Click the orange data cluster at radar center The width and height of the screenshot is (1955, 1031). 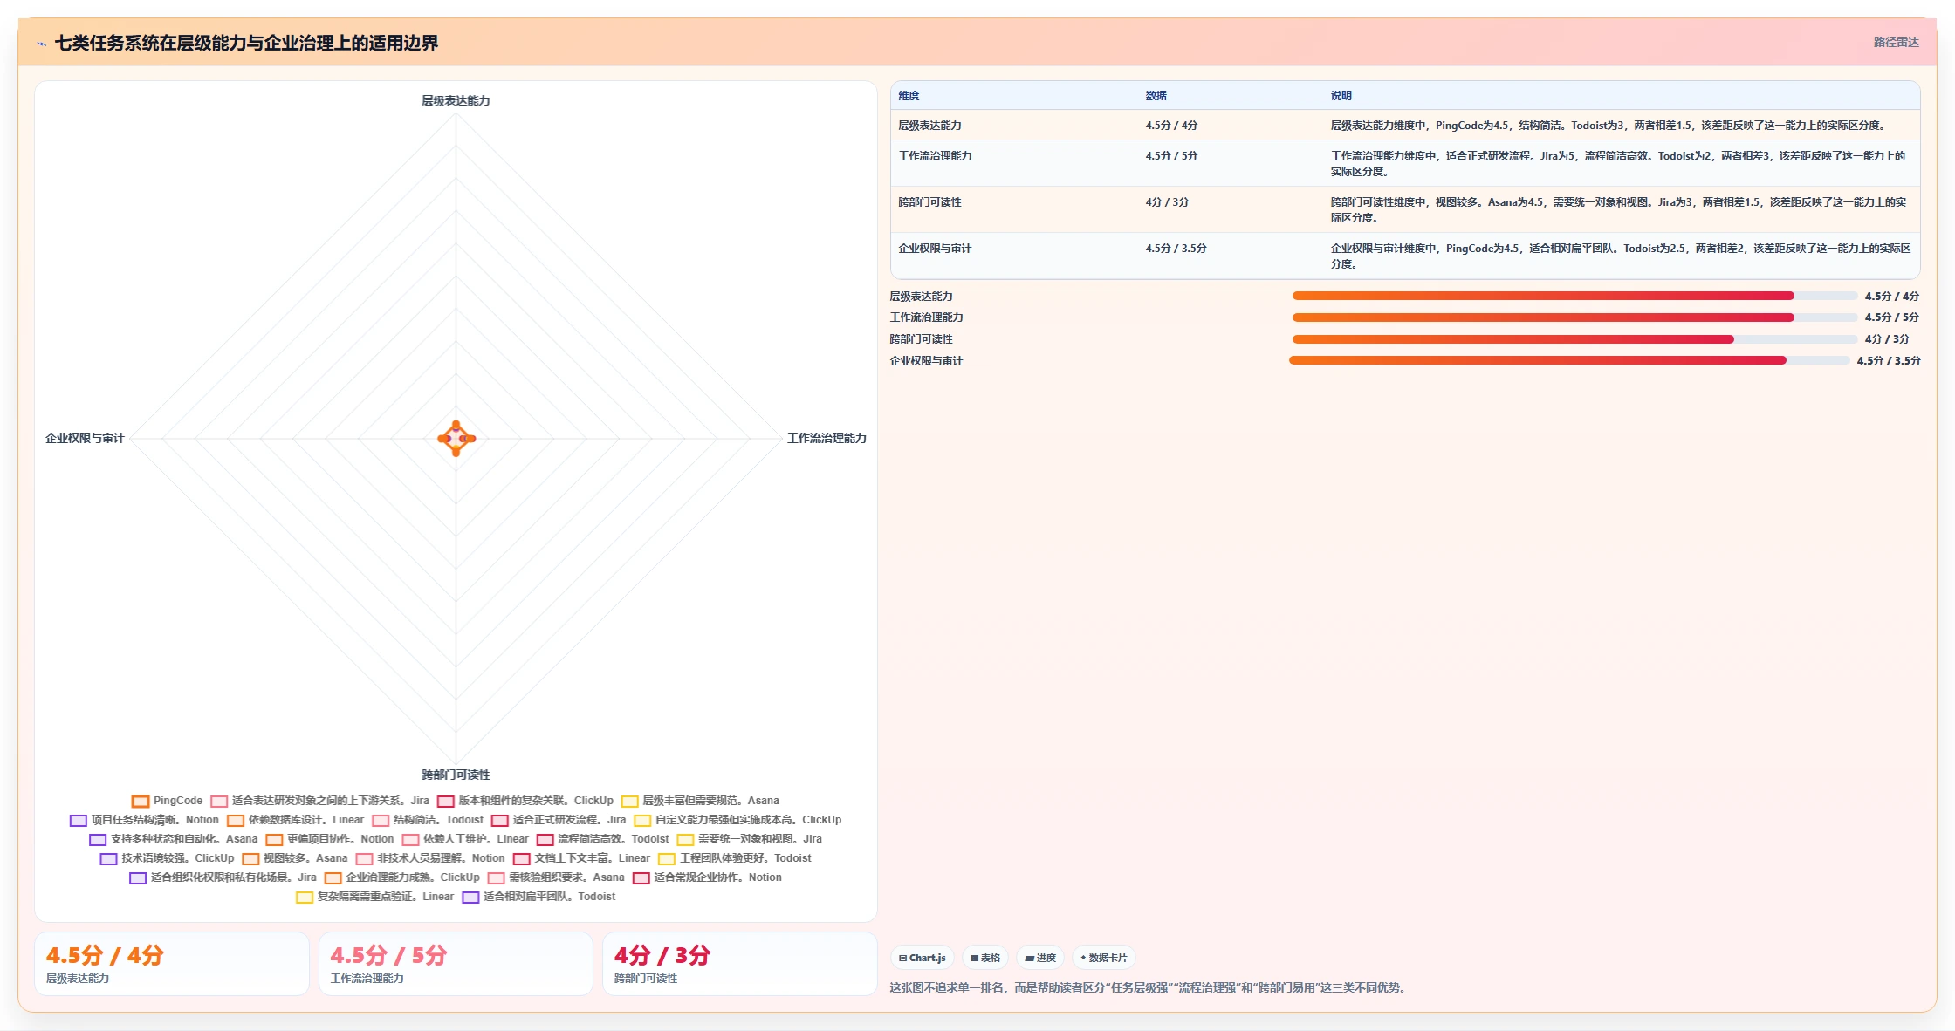click(x=456, y=439)
